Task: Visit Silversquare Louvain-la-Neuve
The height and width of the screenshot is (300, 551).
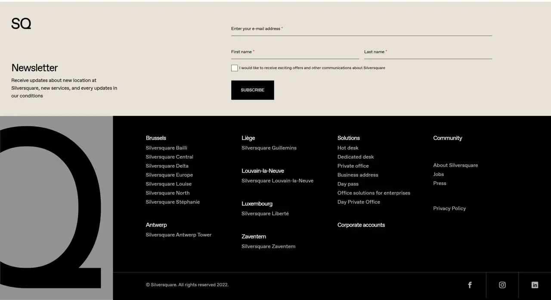Action: [x=277, y=181]
